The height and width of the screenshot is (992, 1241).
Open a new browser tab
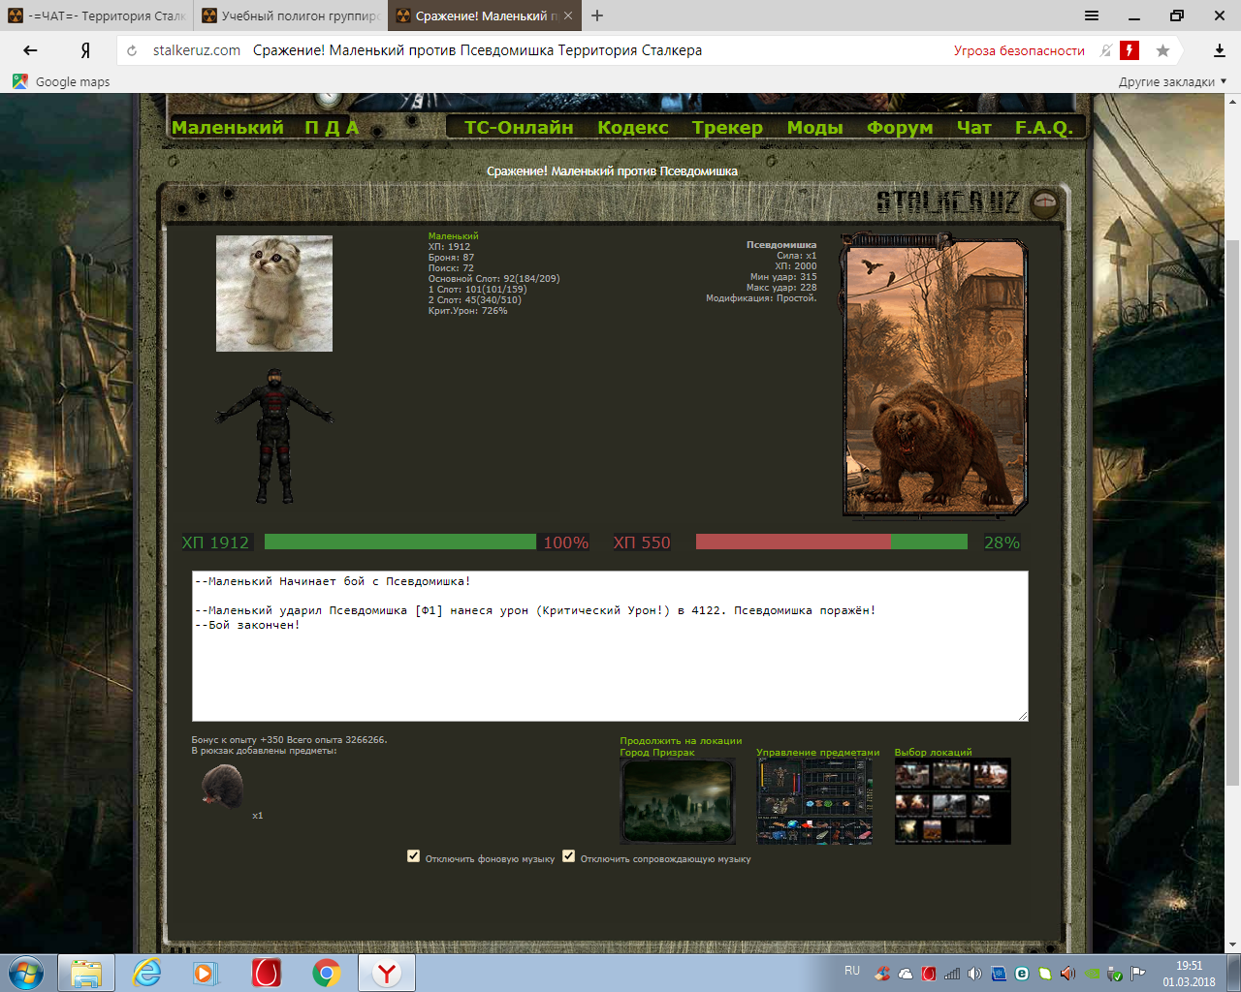pos(597,15)
